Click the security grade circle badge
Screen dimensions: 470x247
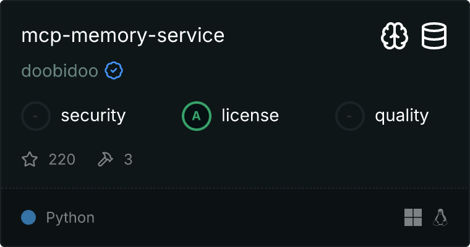point(36,115)
